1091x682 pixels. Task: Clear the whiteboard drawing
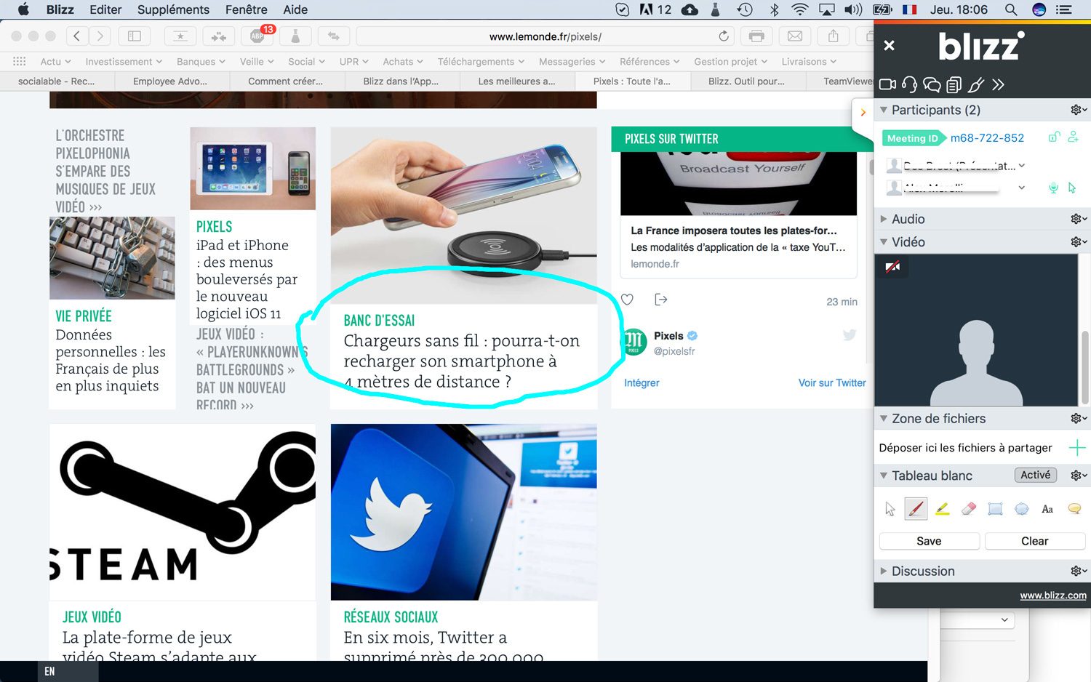[1034, 541]
